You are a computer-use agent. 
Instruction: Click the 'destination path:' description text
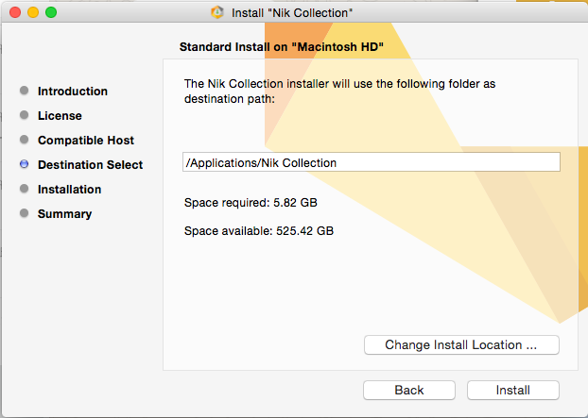(x=230, y=99)
